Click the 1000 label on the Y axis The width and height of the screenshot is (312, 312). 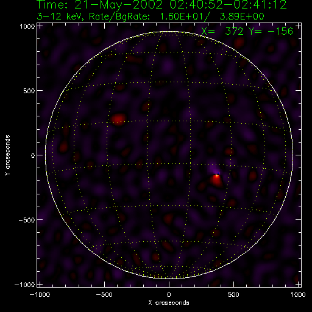(27, 26)
